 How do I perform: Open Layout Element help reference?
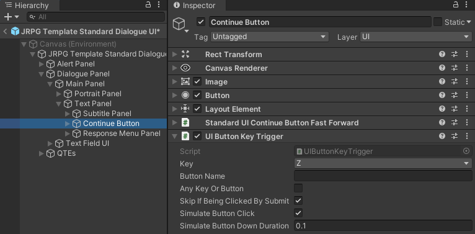coord(442,109)
